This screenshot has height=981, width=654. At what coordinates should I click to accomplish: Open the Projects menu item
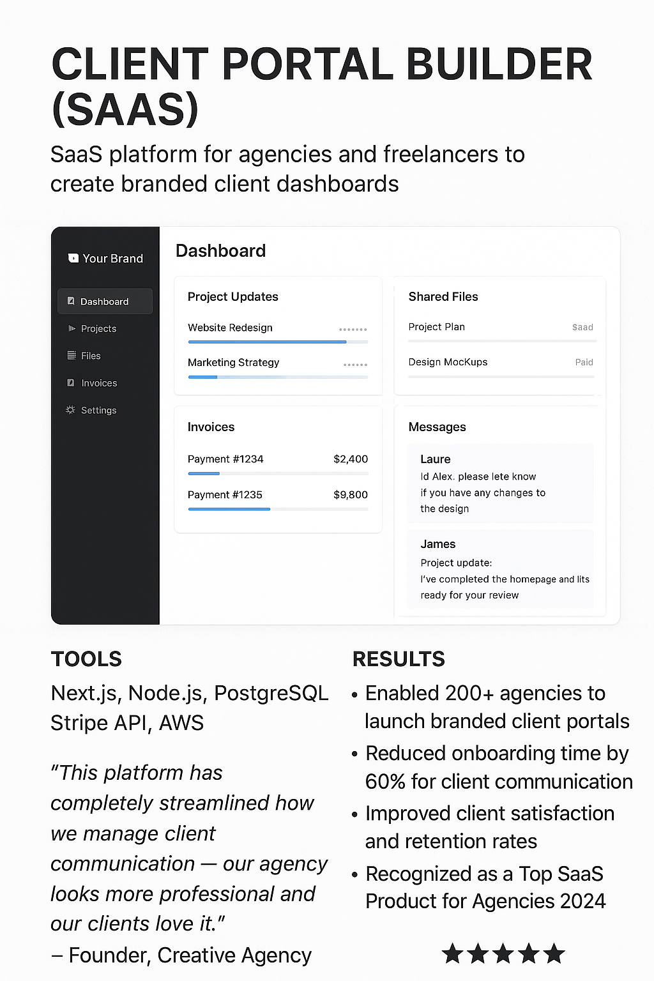[x=98, y=328]
